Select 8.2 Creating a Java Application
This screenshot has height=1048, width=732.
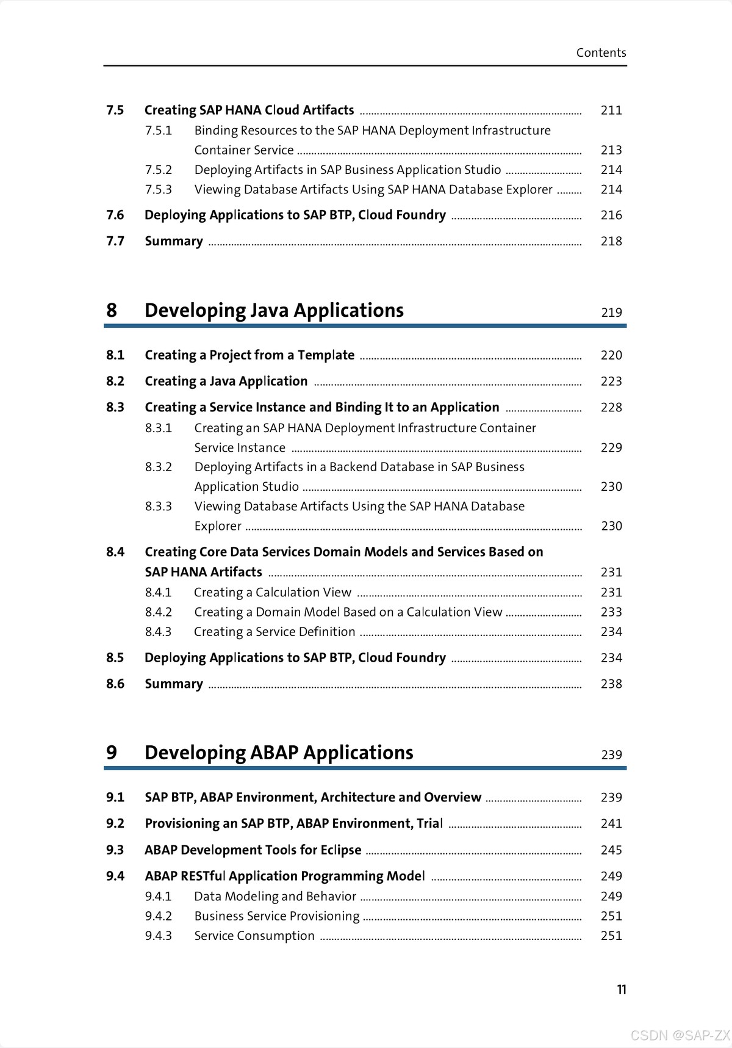tap(226, 381)
